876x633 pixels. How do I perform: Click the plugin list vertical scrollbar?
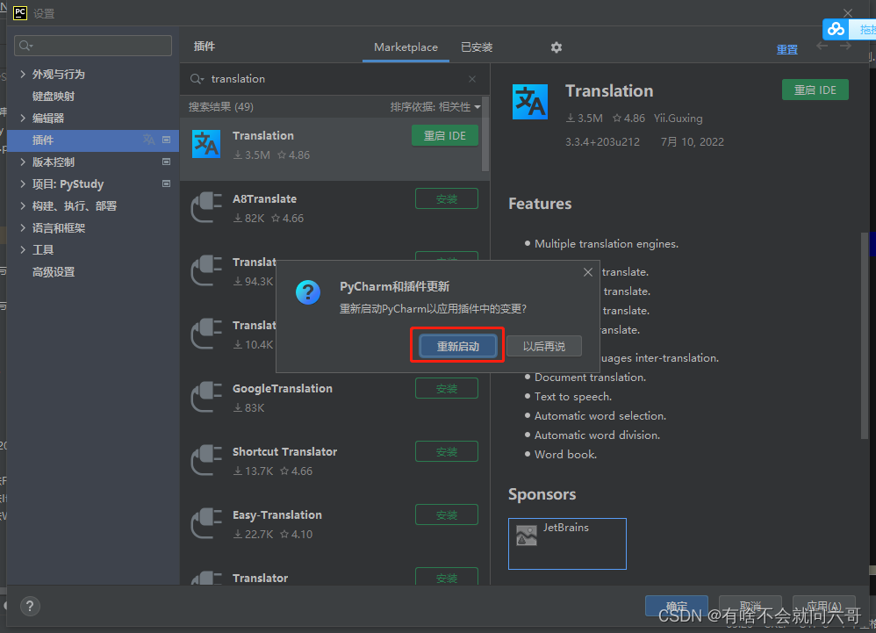point(485,134)
